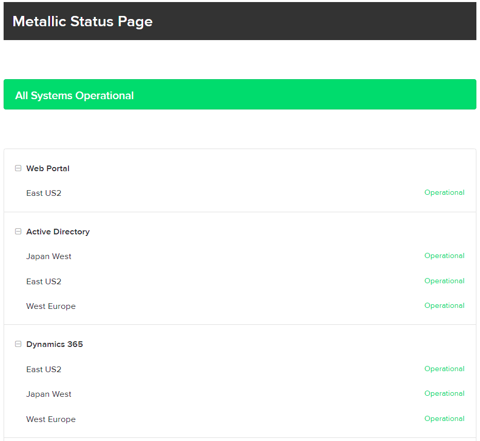
Task: Click the Metallic Status Page title
Action: pyautogui.click(x=82, y=22)
